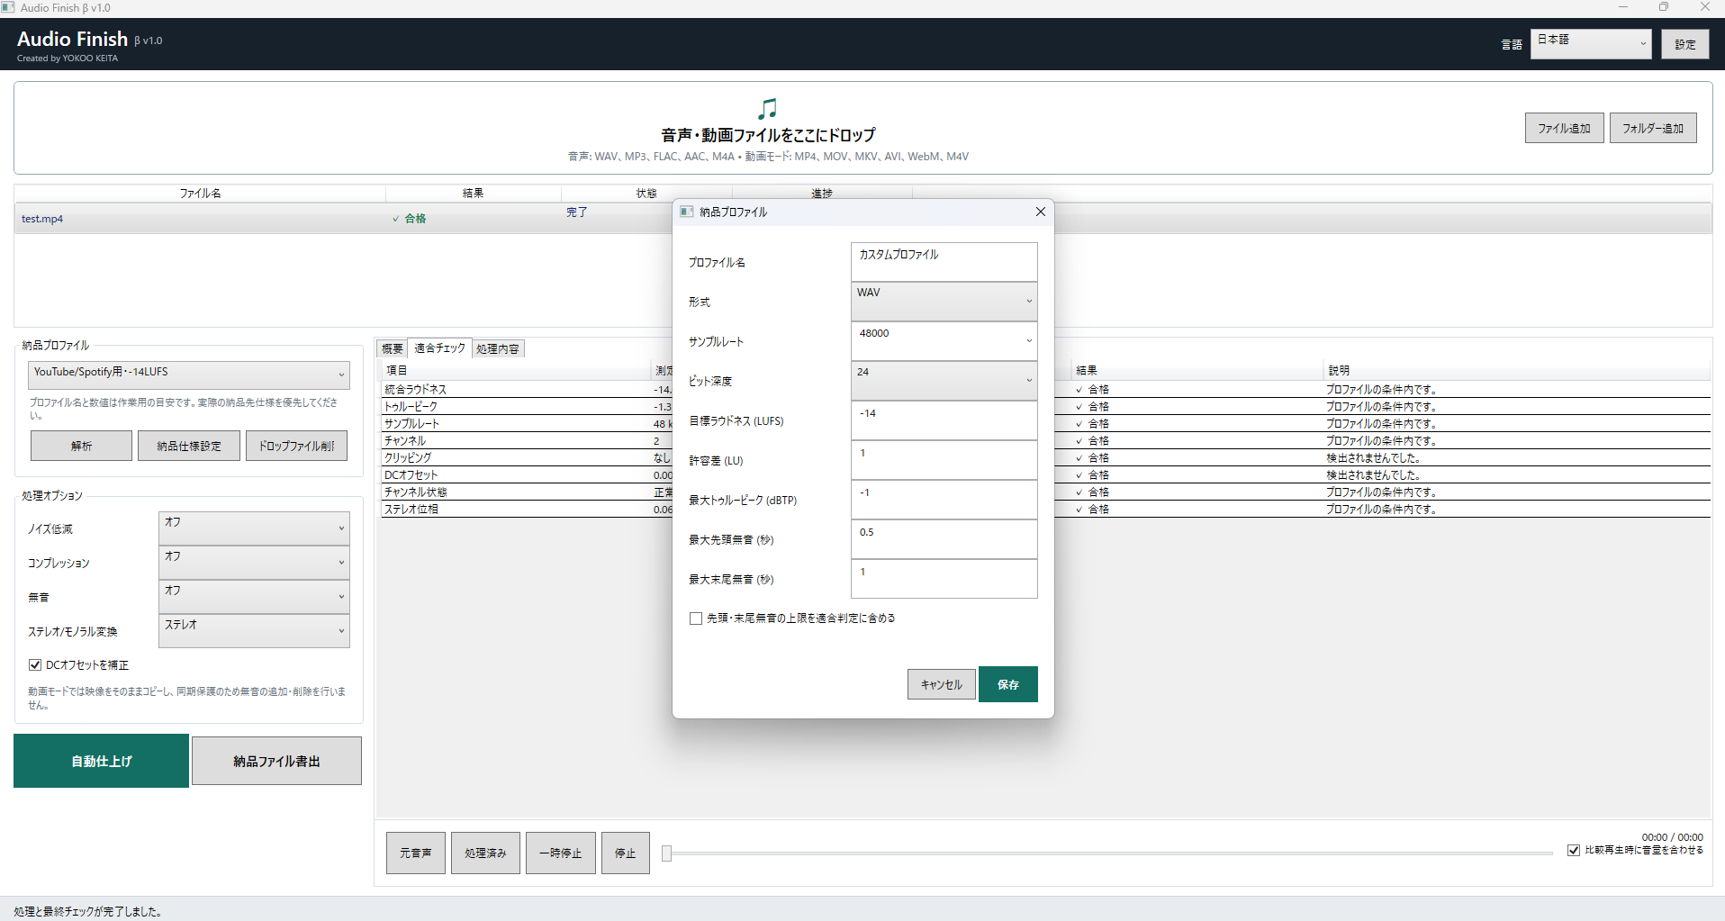Open the ノイズ低減 dropdown
The image size is (1725, 921).
click(x=254, y=528)
